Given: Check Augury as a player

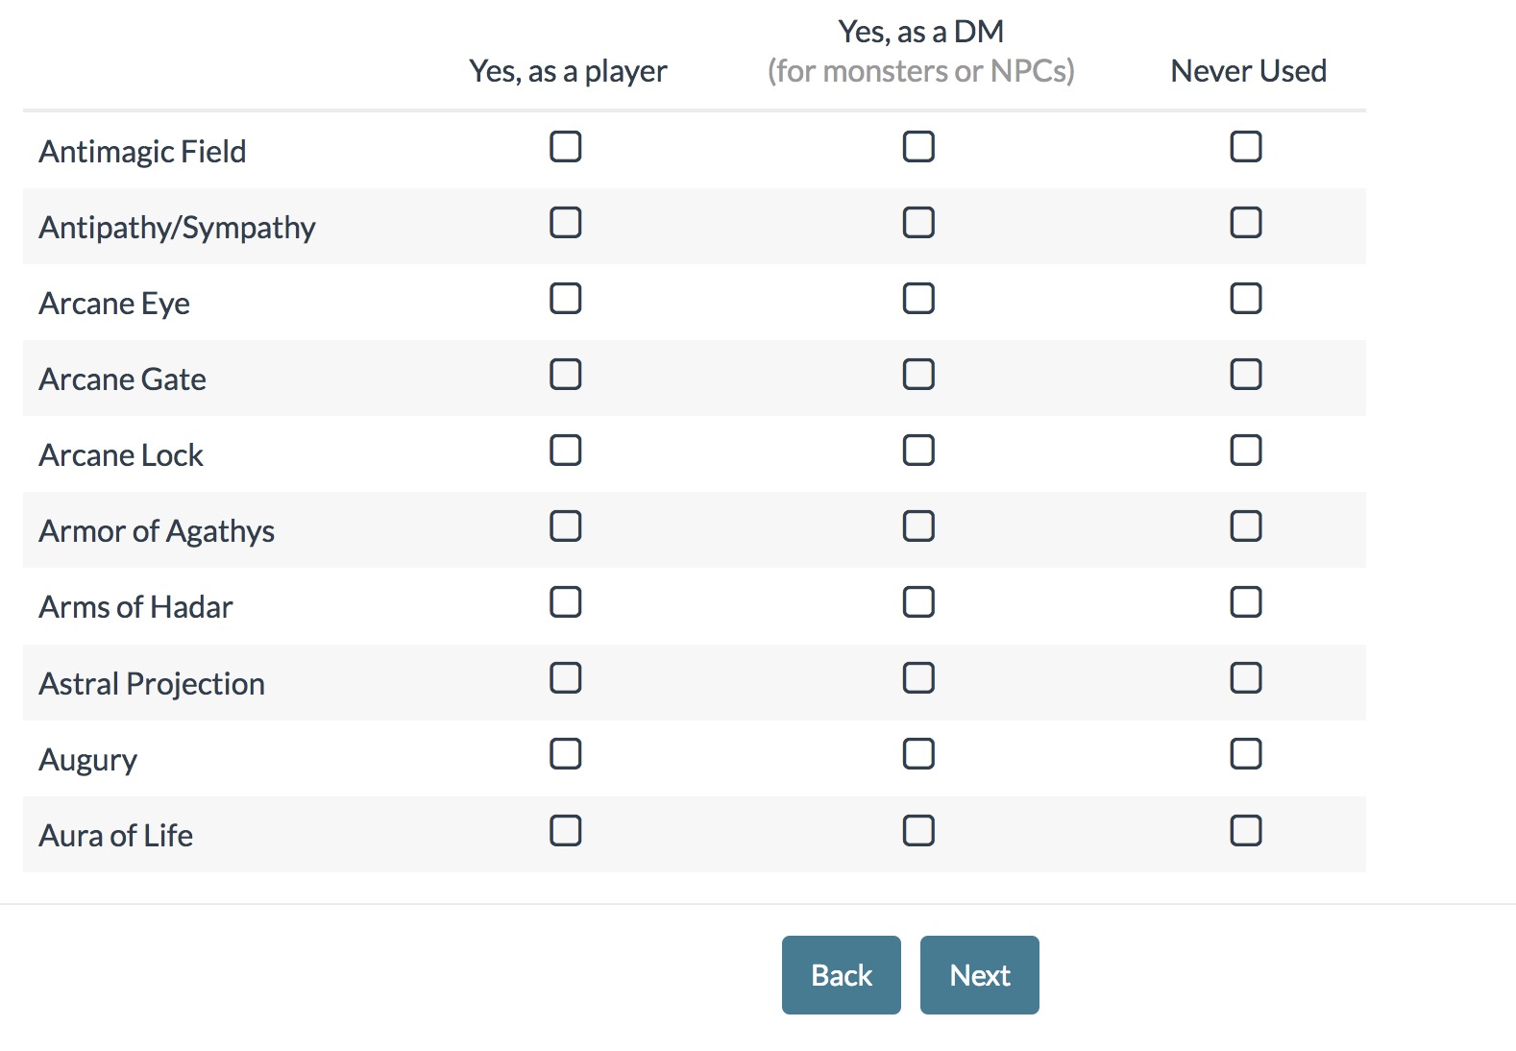Looking at the screenshot, I should coord(565,754).
